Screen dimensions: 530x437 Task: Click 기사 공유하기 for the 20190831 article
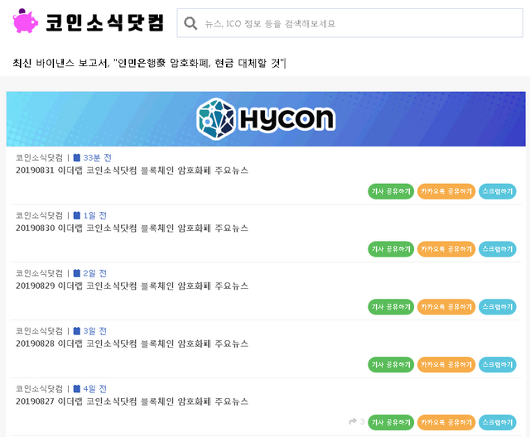391,191
